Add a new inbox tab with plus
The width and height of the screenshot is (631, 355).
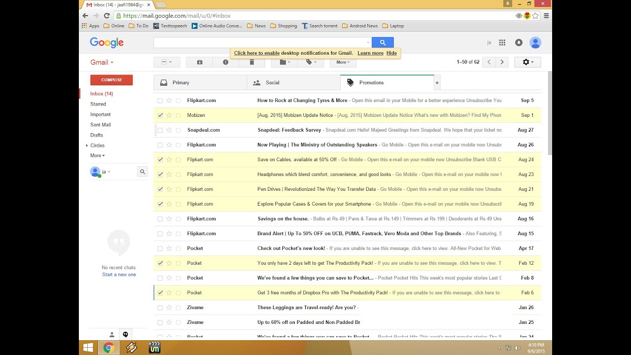437,83
